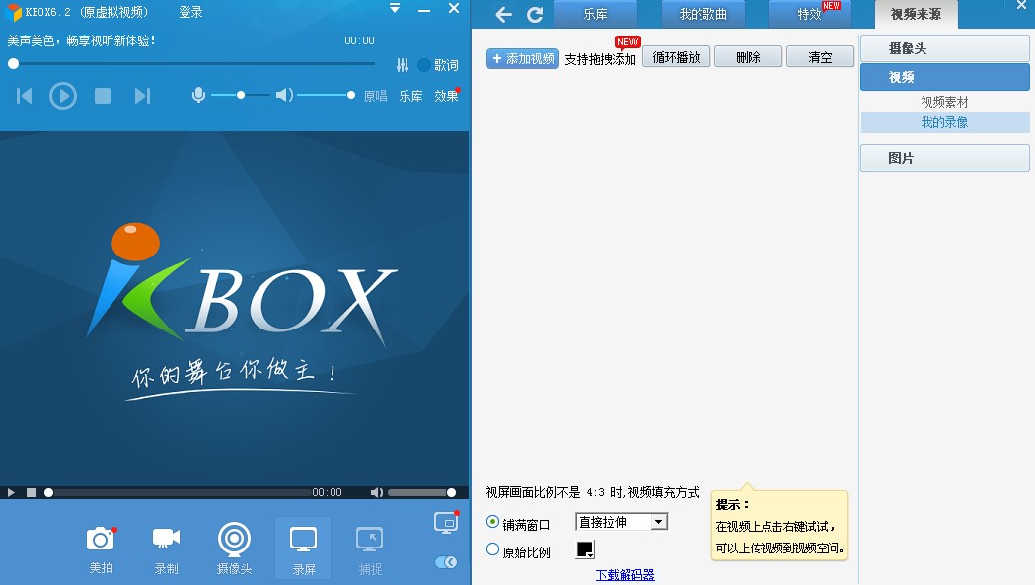Viewport: 1035px width, 585px height.
Task: Select 我的录像 in the video sources list
Action: pyautogui.click(x=944, y=122)
